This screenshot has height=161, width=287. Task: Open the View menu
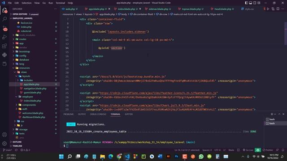(37, 3)
